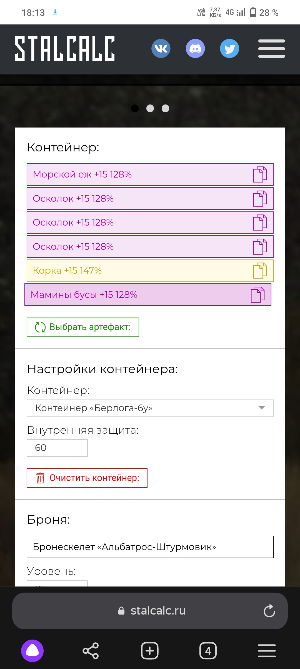The image size is (300, 669).
Task: Open the Discord server icon
Action: tap(195, 49)
